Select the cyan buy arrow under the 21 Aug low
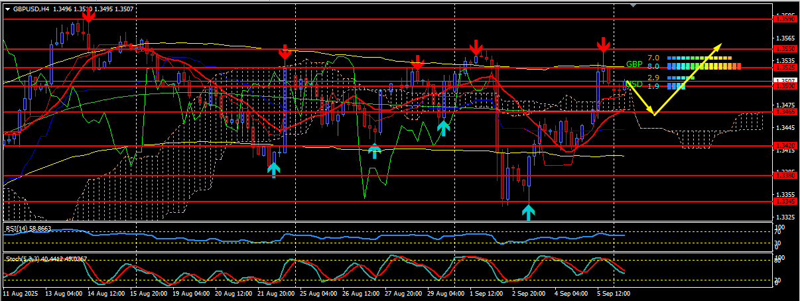Screen dimensions: 800x301 [273, 170]
